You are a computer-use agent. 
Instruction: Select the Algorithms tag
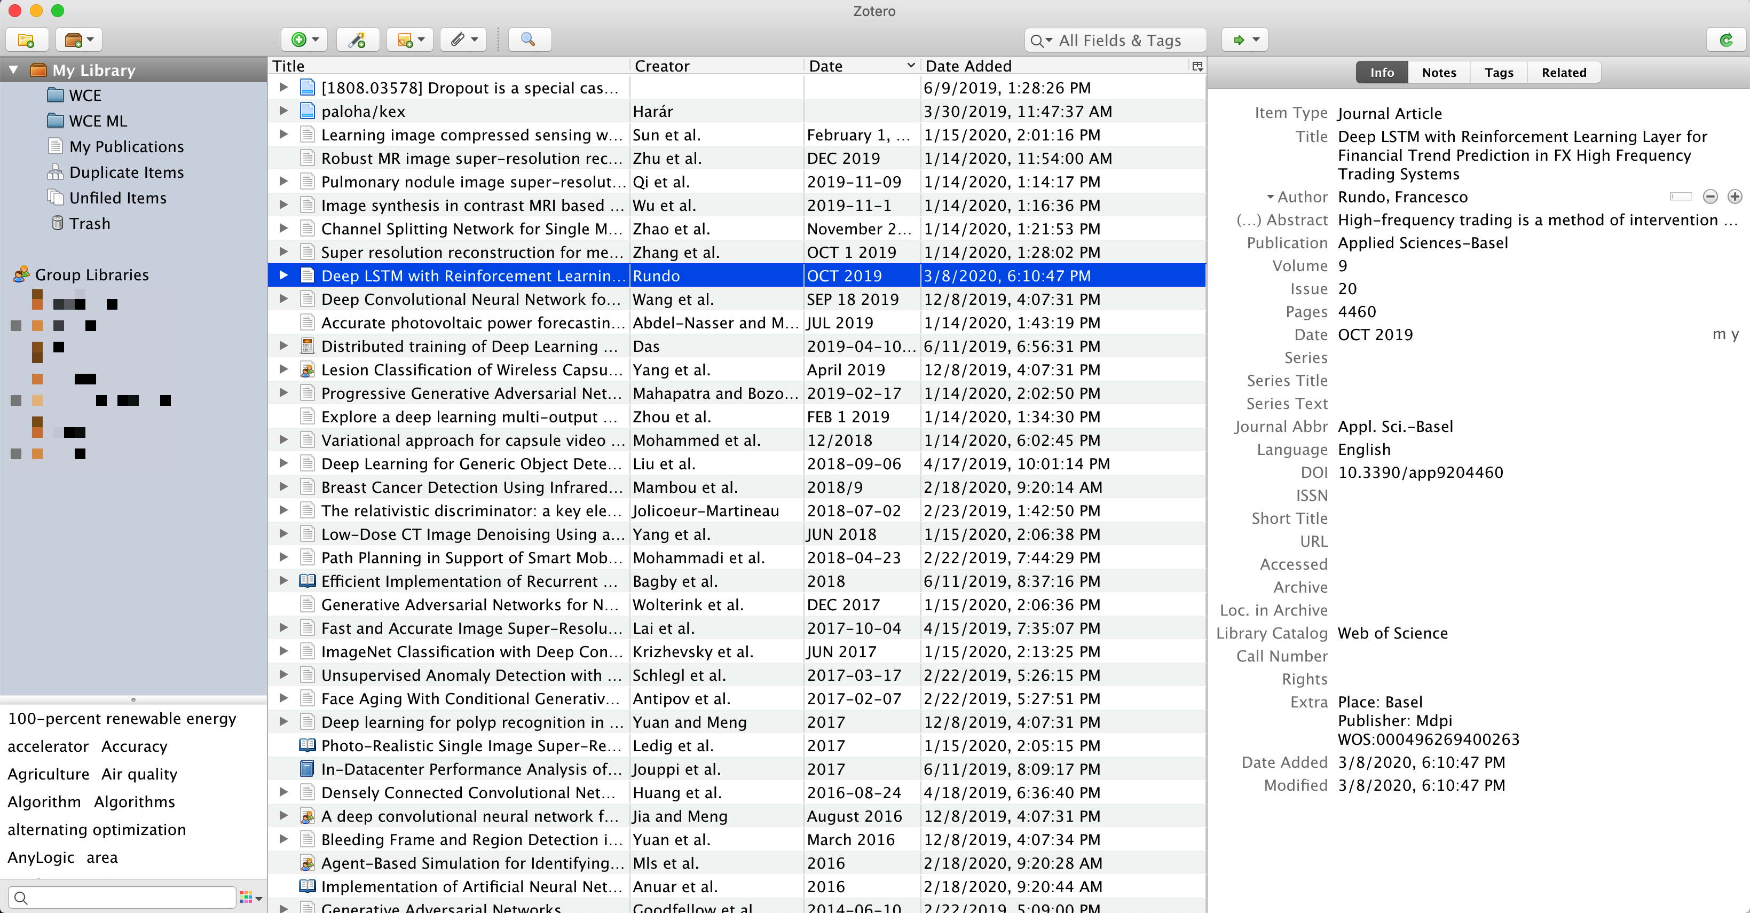[x=134, y=801]
